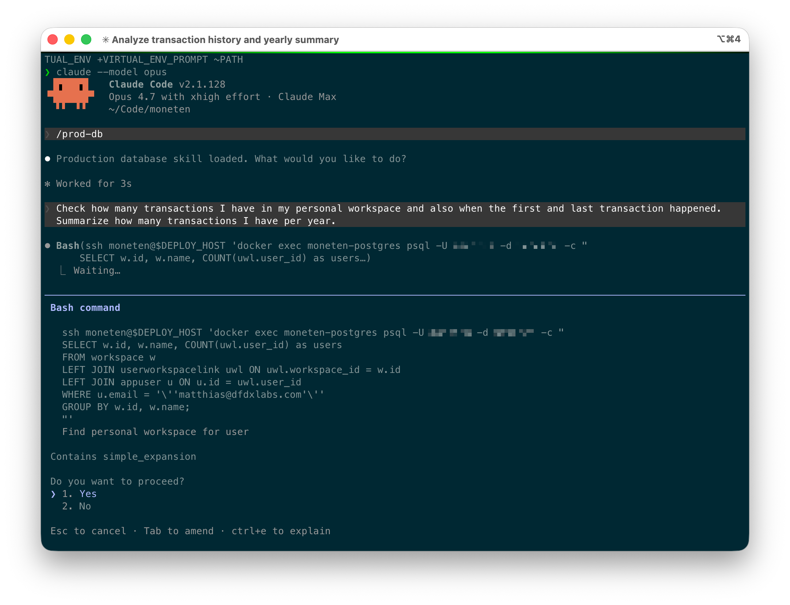Click the 'SELECT w.id, w.name' line in dialog

[x=202, y=345]
